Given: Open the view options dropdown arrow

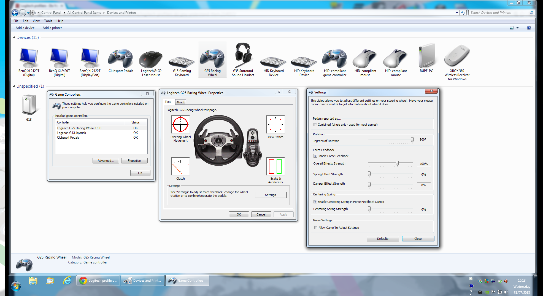Looking at the screenshot, I should point(517,28).
